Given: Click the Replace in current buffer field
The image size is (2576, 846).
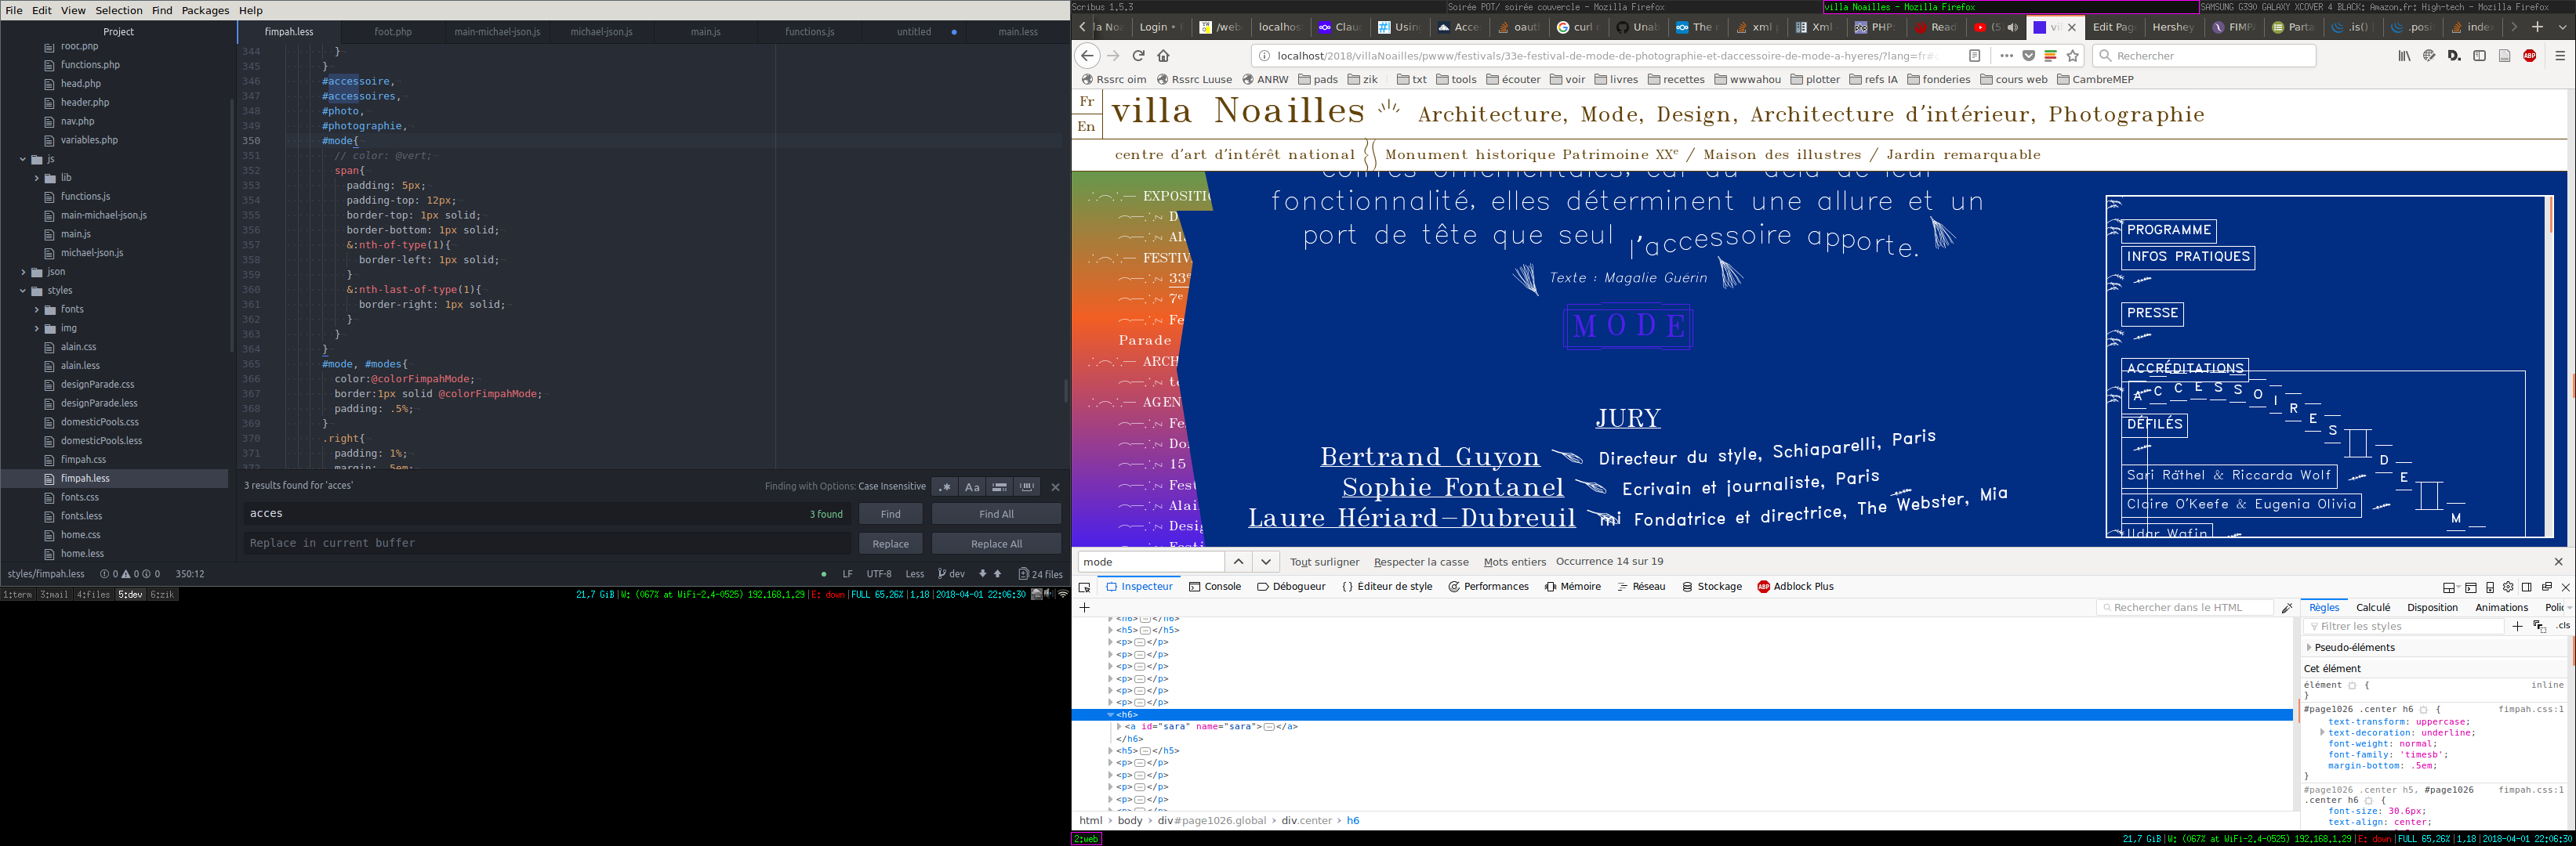Looking at the screenshot, I should click(545, 544).
